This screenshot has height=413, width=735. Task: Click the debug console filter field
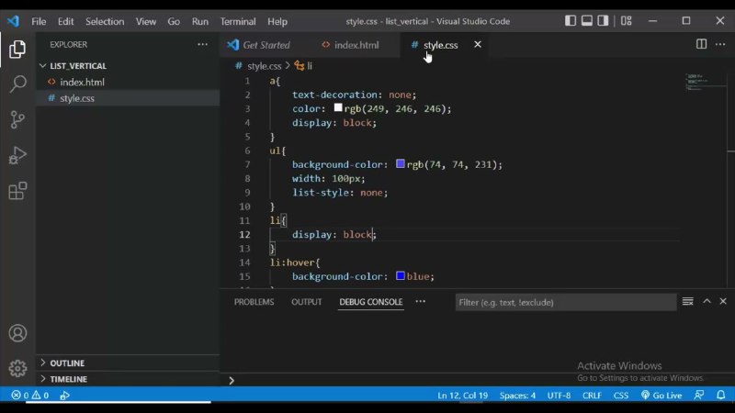(565, 302)
